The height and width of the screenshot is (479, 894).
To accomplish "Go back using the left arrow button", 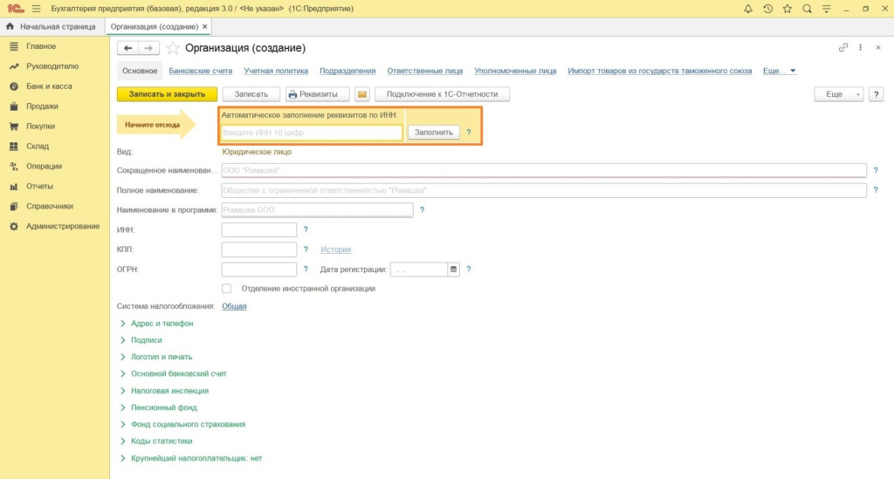I will click(128, 48).
